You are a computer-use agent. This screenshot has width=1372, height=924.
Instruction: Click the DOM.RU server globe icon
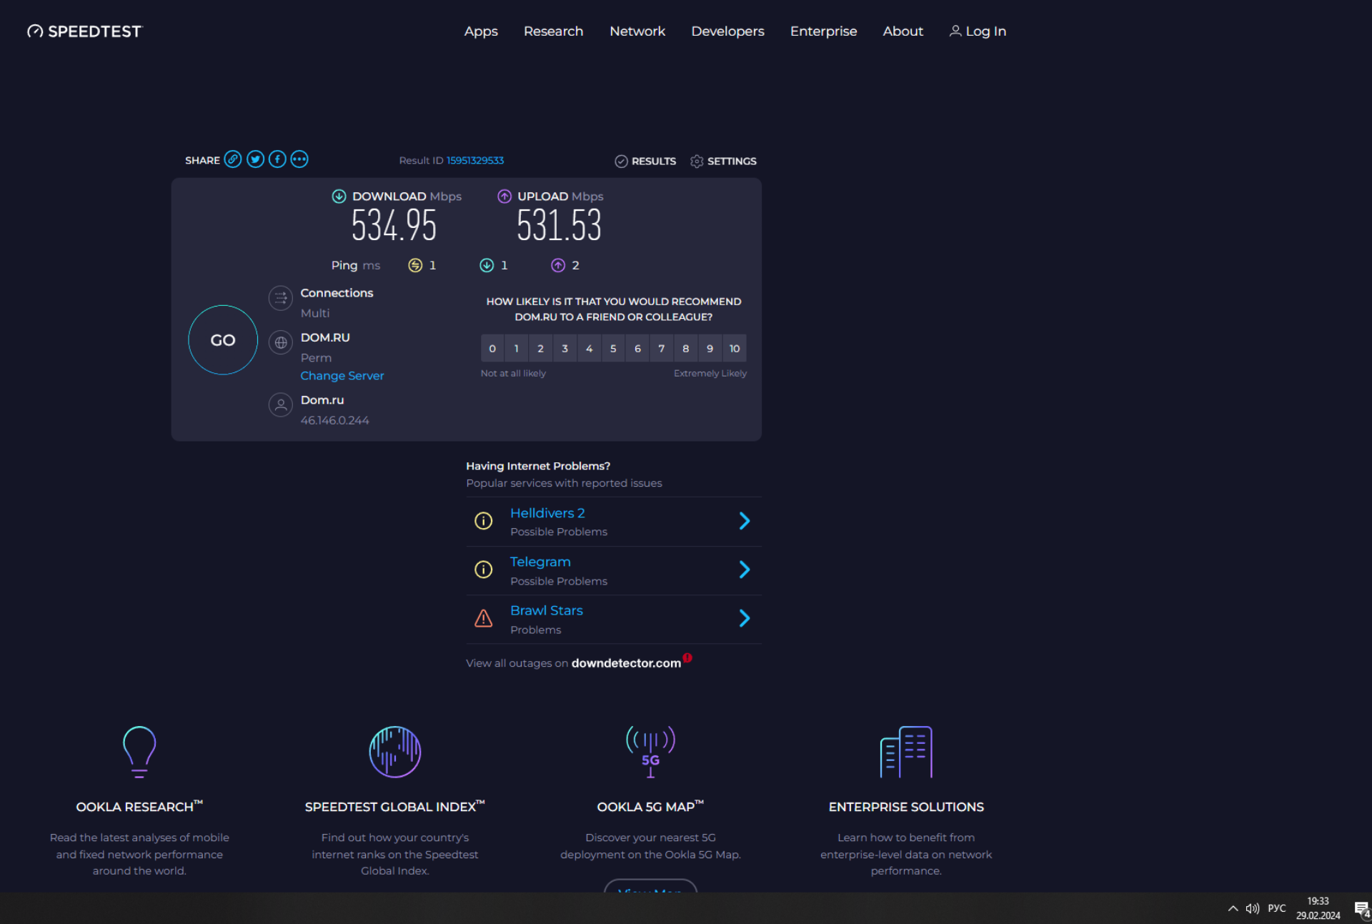click(281, 343)
